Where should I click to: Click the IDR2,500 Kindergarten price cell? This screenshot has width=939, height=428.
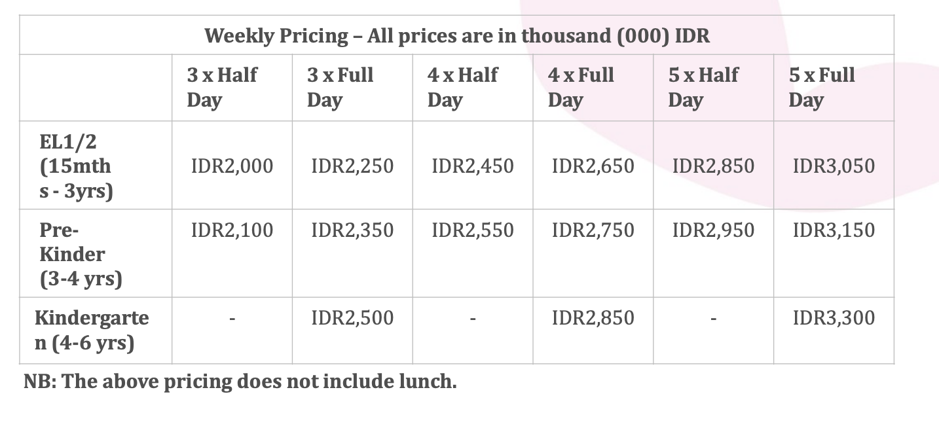[x=352, y=317]
